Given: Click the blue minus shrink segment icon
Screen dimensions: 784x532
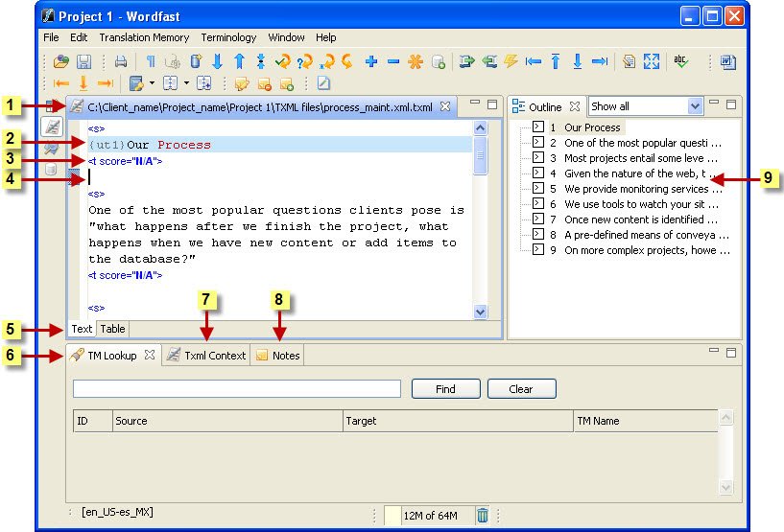Looking at the screenshot, I should pos(393,61).
